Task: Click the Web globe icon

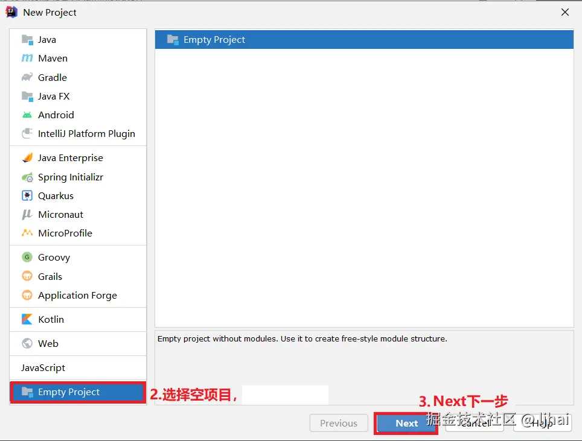Action: (x=27, y=343)
